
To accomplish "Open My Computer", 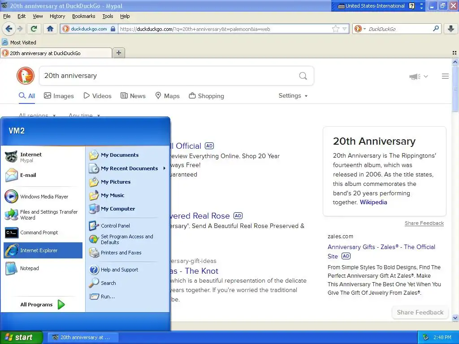I will pos(128,209).
